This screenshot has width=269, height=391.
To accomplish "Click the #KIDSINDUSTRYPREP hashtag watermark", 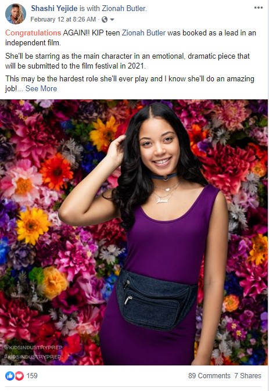I will (33, 357).
